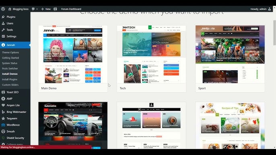Click the Arqam Lite heart icon

pos(3,105)
